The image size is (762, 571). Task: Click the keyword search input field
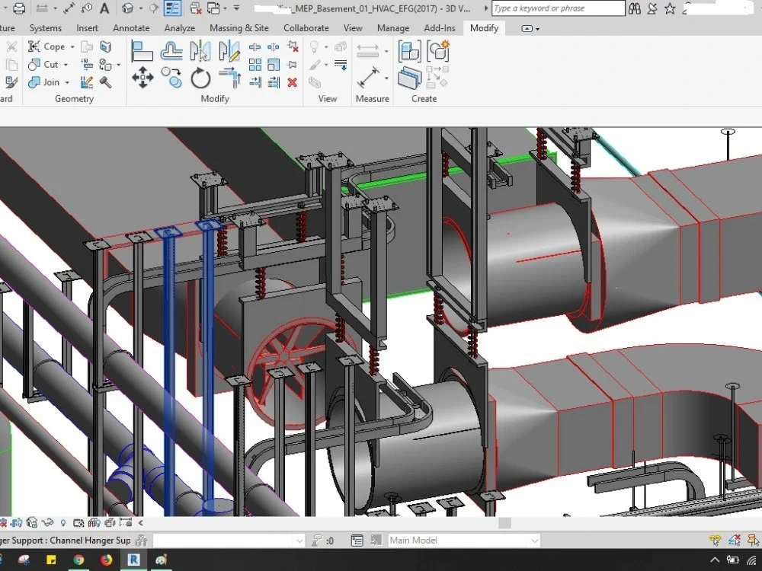pos(559,8)
